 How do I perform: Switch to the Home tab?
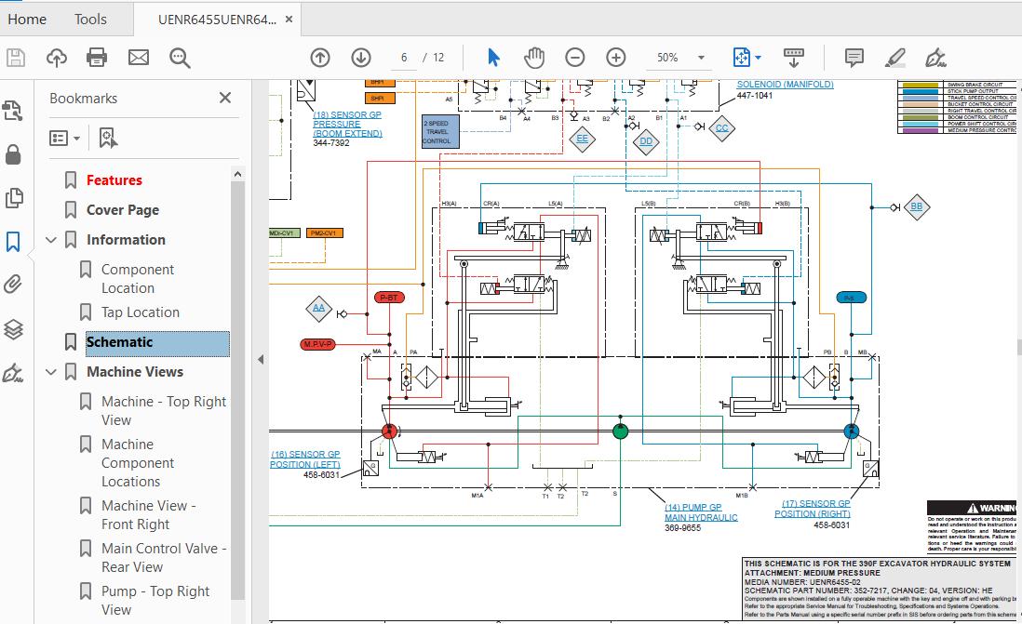point(27,19)
